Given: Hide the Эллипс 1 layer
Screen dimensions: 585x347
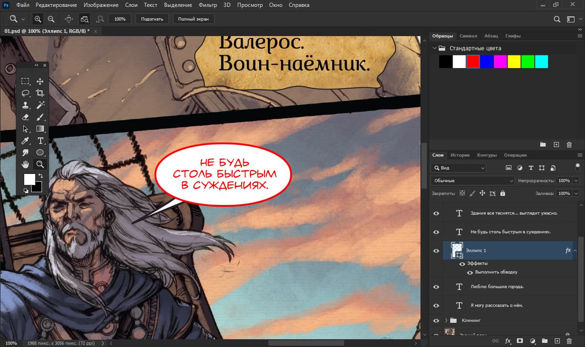Looking at the screenshot, I should coord(436,251).
